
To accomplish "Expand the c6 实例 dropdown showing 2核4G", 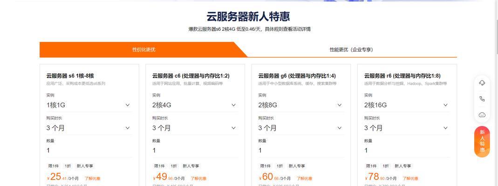I will pyautogui.click(x=195, y=105).
